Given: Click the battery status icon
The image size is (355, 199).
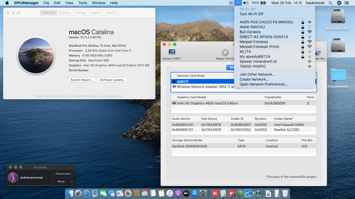Looking at the screenshot, I should (263, 3).
